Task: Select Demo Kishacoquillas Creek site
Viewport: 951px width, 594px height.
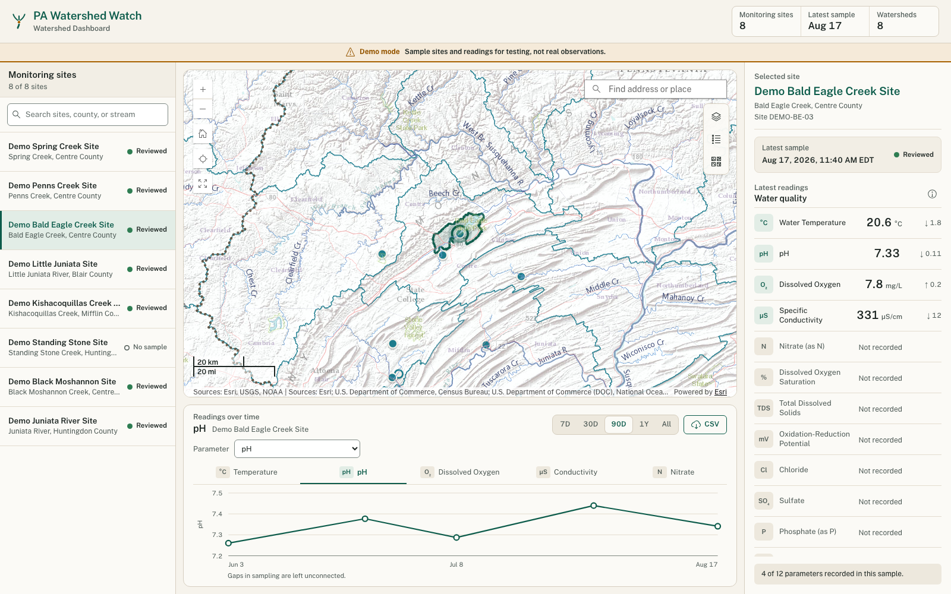Action: 87,308
